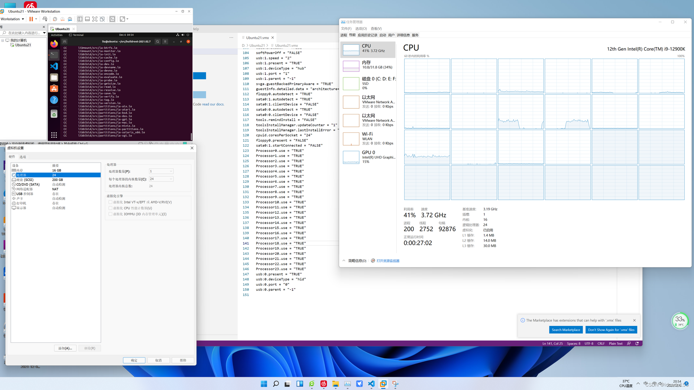Toggle virtualize CPU performance counters checkbox
Screen dimensions: 694x390
click(110, 208)
